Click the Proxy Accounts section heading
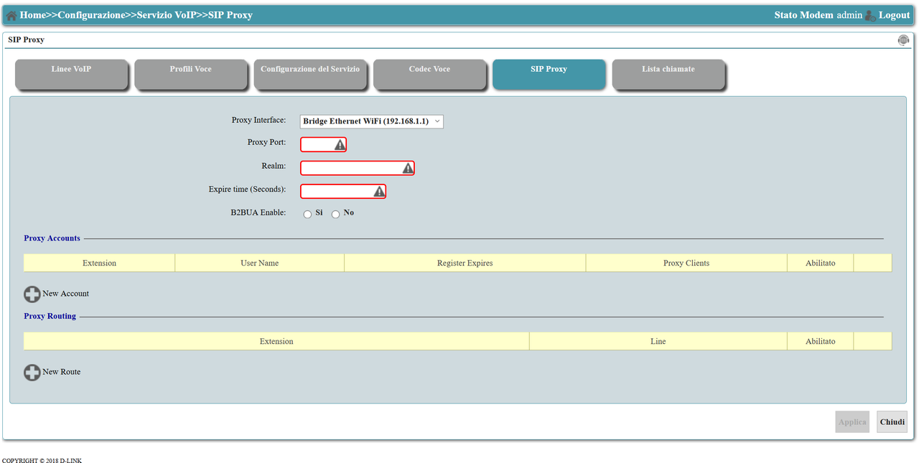919x463 pixels. click(x=52, y=238)
